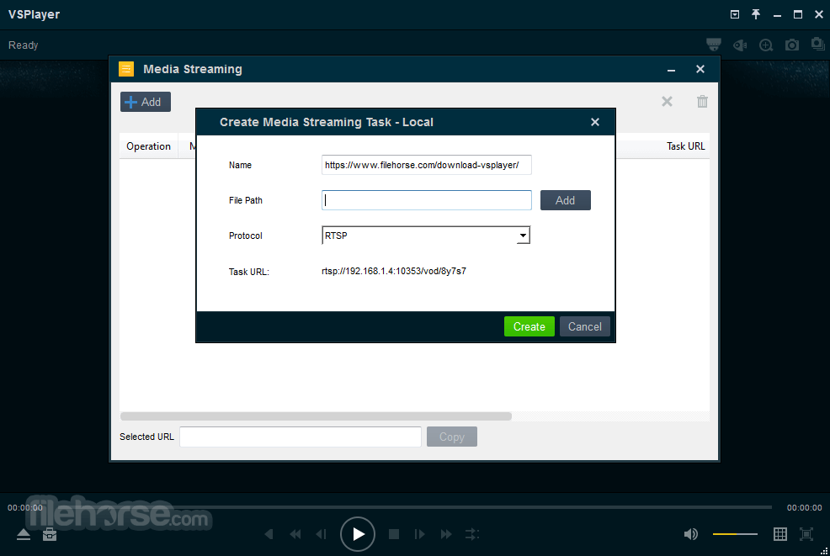This screenshot has width=830, height=556.
Task: Minimize the Media Streaming window
Action: click(x=671, y=69)
